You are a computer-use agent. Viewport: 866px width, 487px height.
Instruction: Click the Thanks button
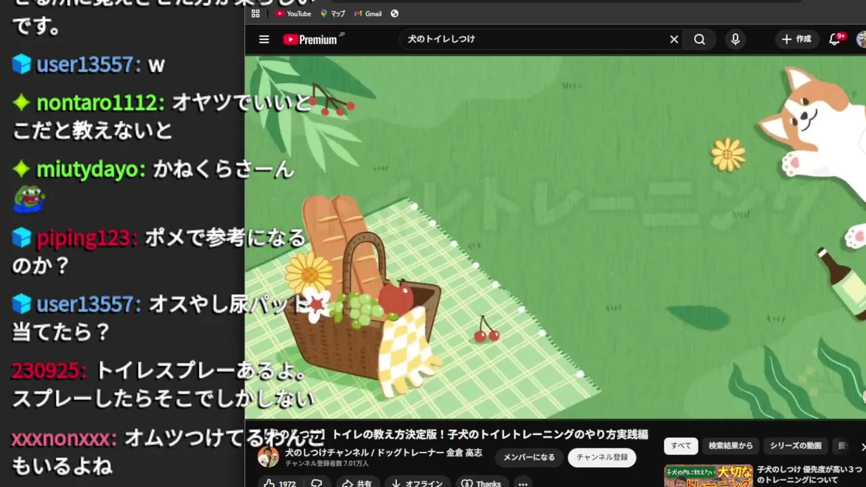[482, 483]
